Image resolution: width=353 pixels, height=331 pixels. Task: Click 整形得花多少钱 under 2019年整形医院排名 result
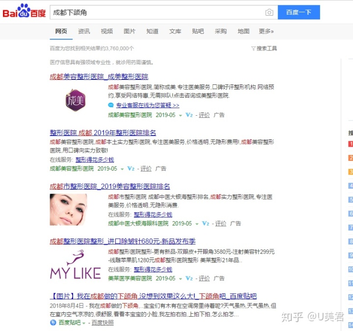coord(95,160)
